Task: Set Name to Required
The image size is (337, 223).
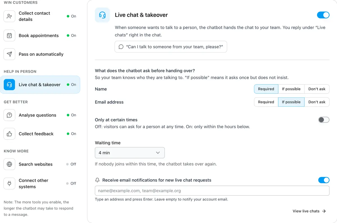Action: click(x=266, y=89)
